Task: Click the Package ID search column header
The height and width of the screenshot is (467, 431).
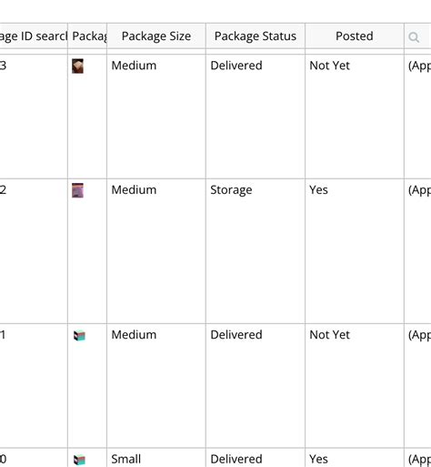Action: click(x=34, y=36)
